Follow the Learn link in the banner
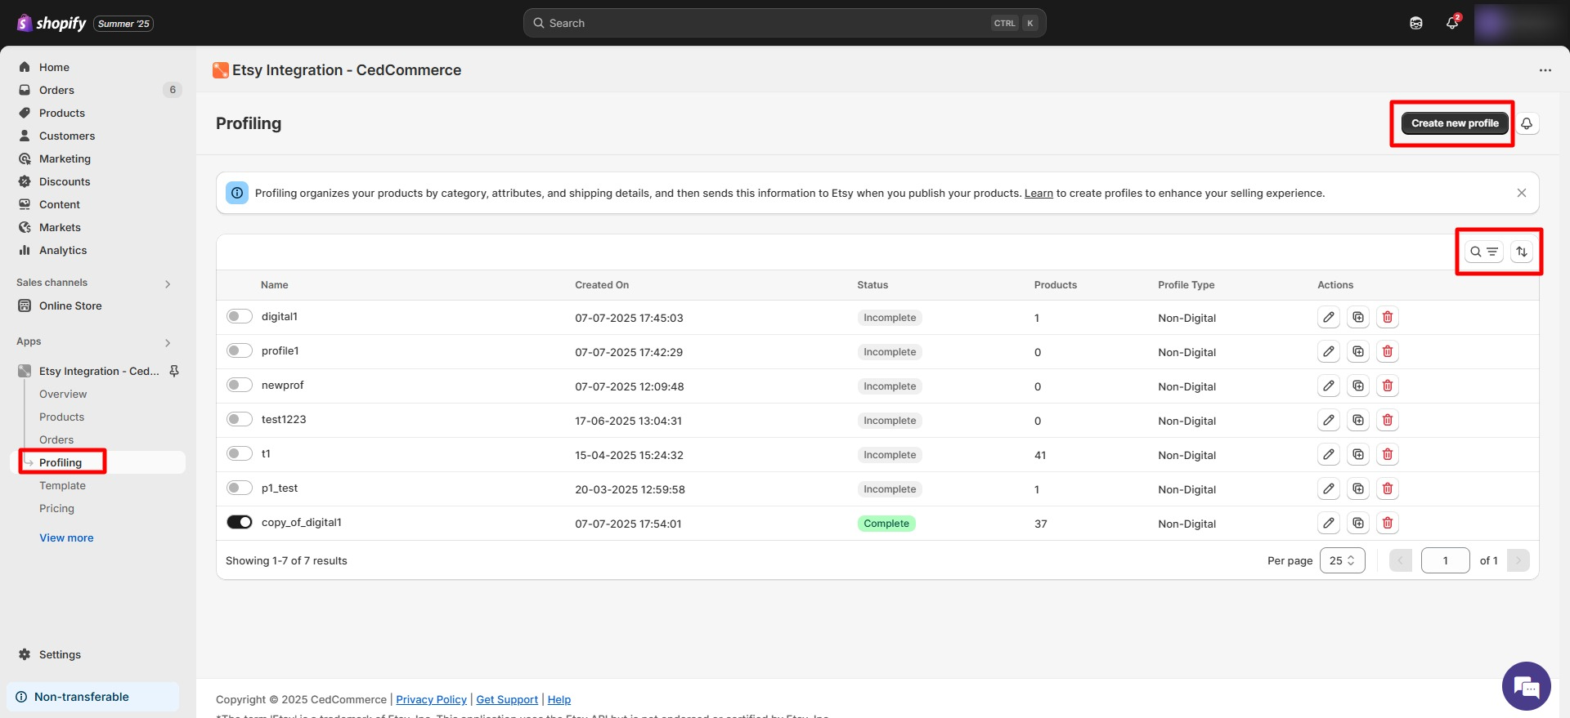The image size is (1570, 718). pyautogui.click(x=1038, y=193)
